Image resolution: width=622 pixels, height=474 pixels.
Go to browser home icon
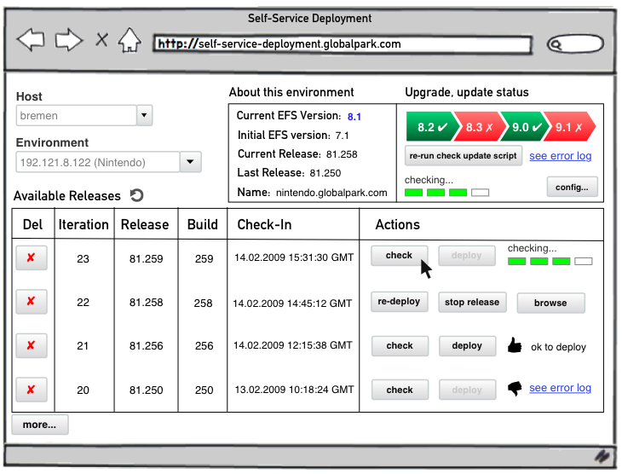[129, 40]
